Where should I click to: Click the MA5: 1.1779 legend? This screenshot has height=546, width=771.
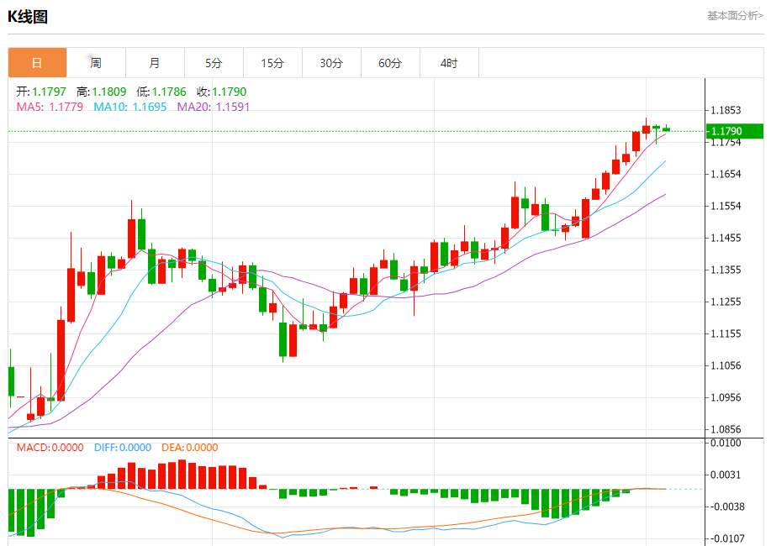pyautogui.click(x=50, y=107)
